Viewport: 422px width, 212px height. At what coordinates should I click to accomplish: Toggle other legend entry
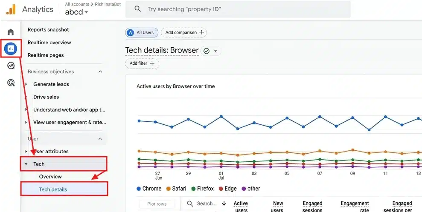(x=251, y=189)
